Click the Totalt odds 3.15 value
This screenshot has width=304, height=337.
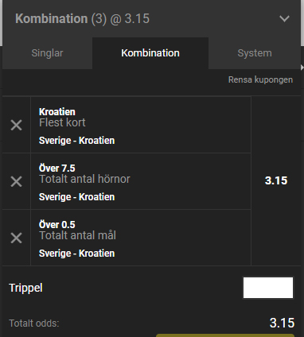point(282,323)
